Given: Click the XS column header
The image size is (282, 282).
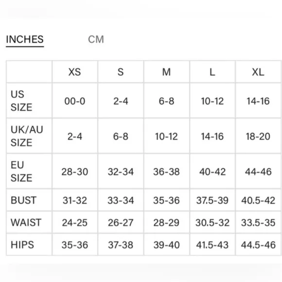Looking at the screenshot, I should click(x=75, y=72).
